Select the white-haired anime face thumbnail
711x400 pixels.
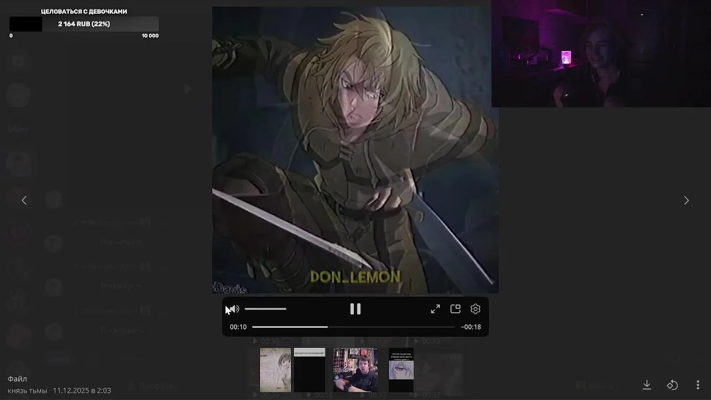(x=401, y=370)
